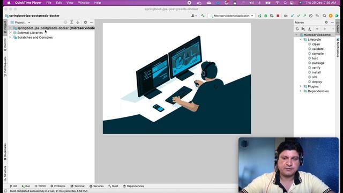Open the Bookmarks side tab
This screenshot has height=193, width=343.
tap(5, 152)
